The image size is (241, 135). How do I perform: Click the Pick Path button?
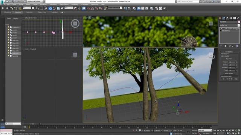pos(229,59)
